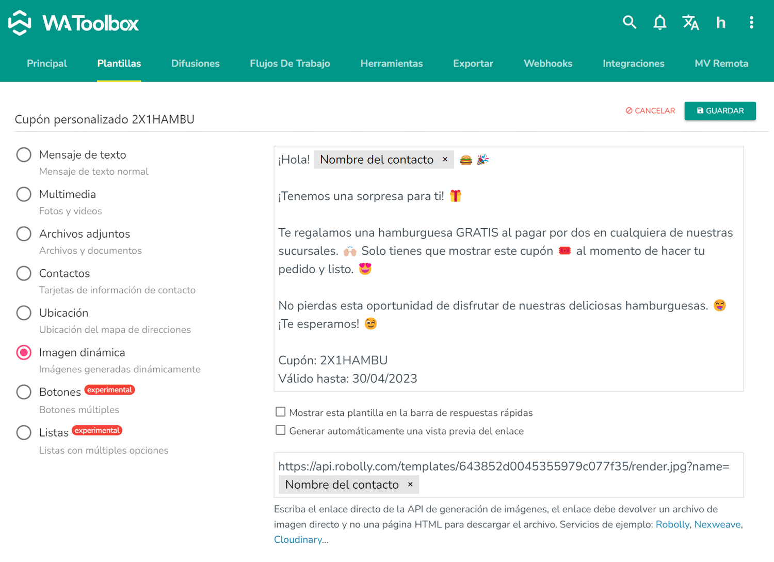
Task: Open the Robolly service link
Action: pyautogui.click(x=672, y=524)
